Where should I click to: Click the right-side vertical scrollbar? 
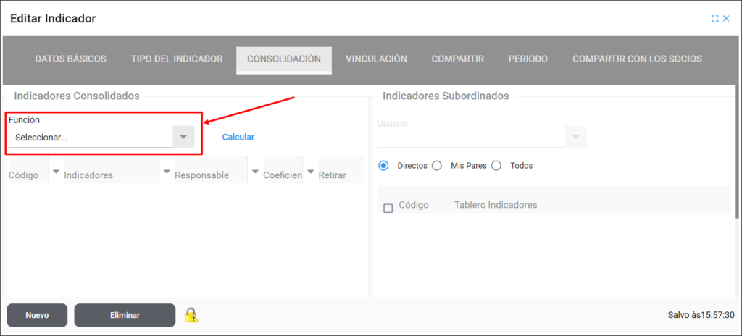(737, 151)
